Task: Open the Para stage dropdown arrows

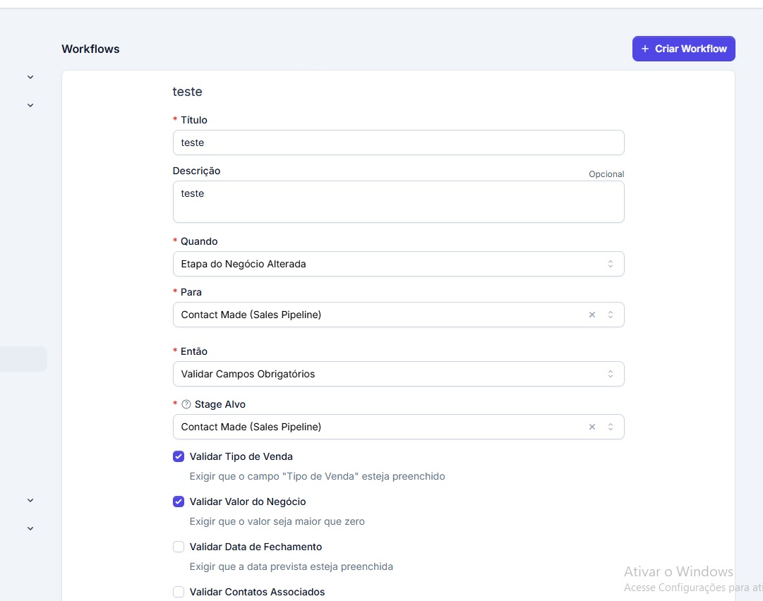Action: [x=611, y=315]
